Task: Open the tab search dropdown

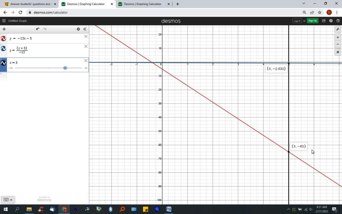Action: [304, 3]
